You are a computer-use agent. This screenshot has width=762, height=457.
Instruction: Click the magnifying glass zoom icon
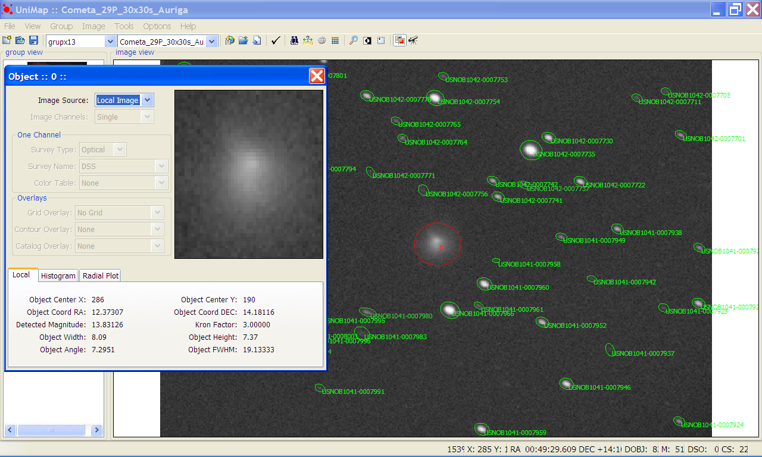(354, 40)
